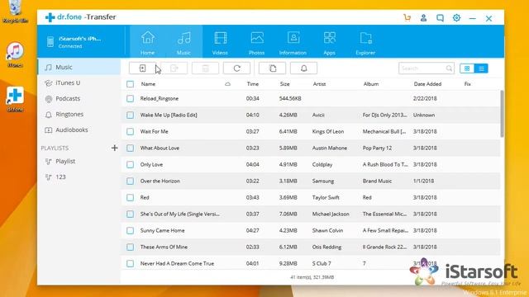
Task: Click the artist Taylor Swift
Action: (326, 198)
